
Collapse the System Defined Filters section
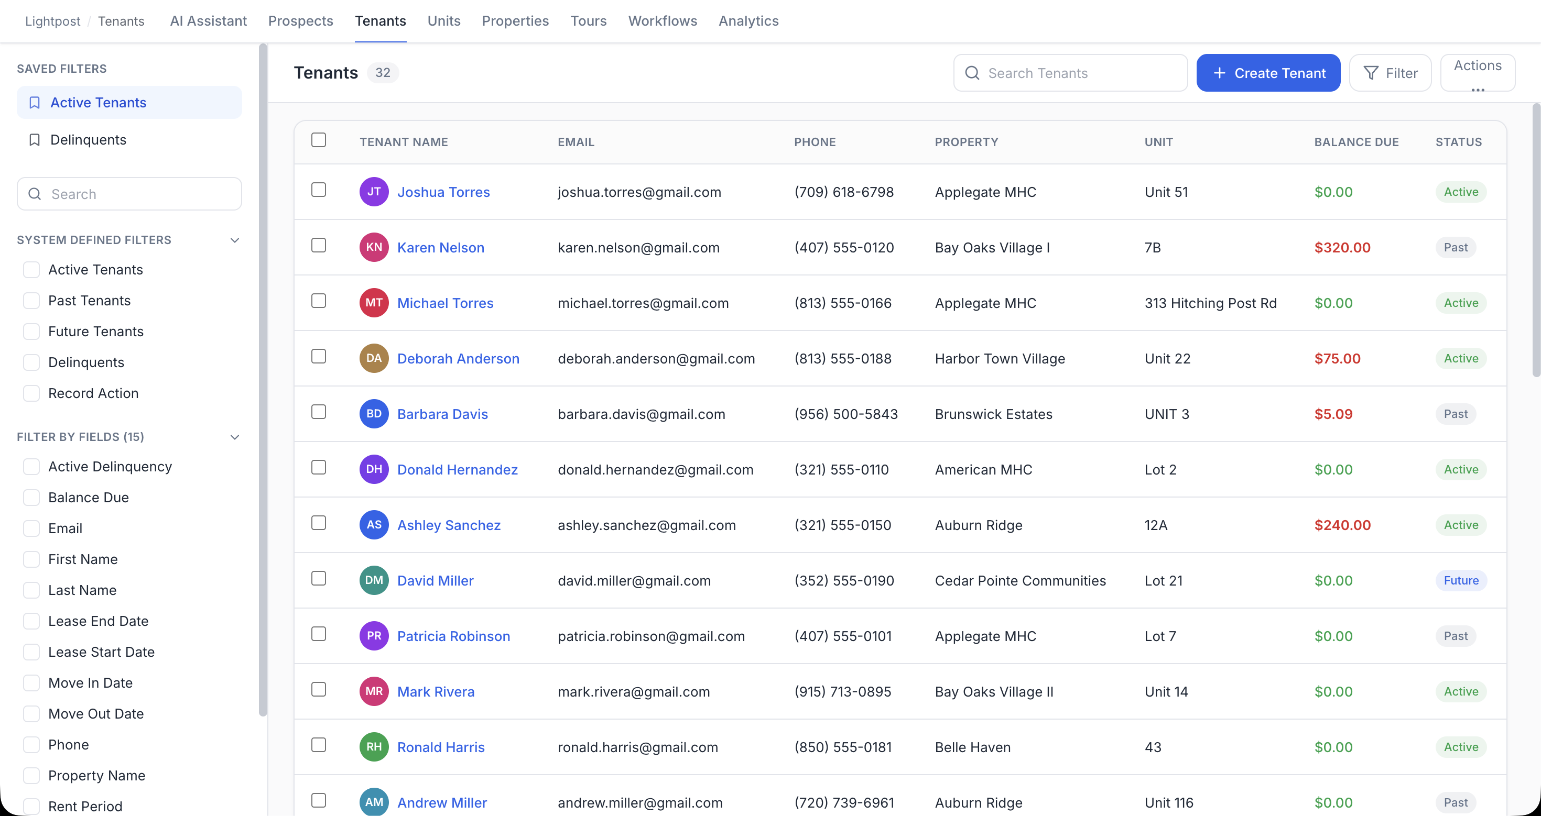click(x=235, y=240)
